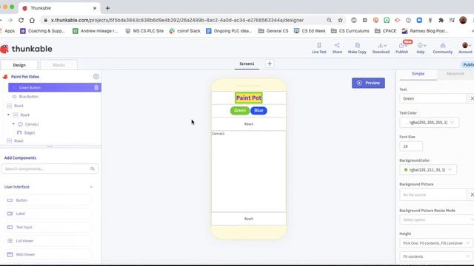Click green BackgroundColor swatch dot
This screenshot has width=474, height=266.
coord(406,170)
